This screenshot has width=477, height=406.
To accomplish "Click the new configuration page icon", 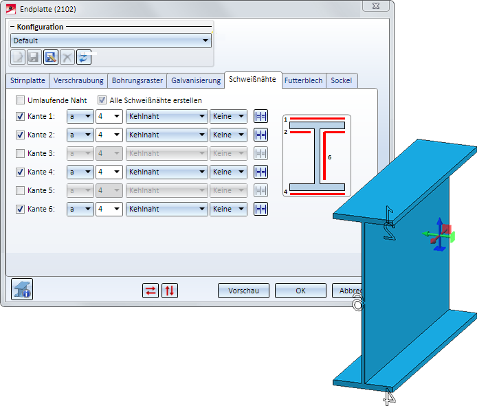I will coord(18,57).
